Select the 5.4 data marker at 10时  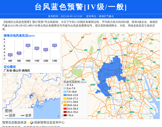coord(28,45)
